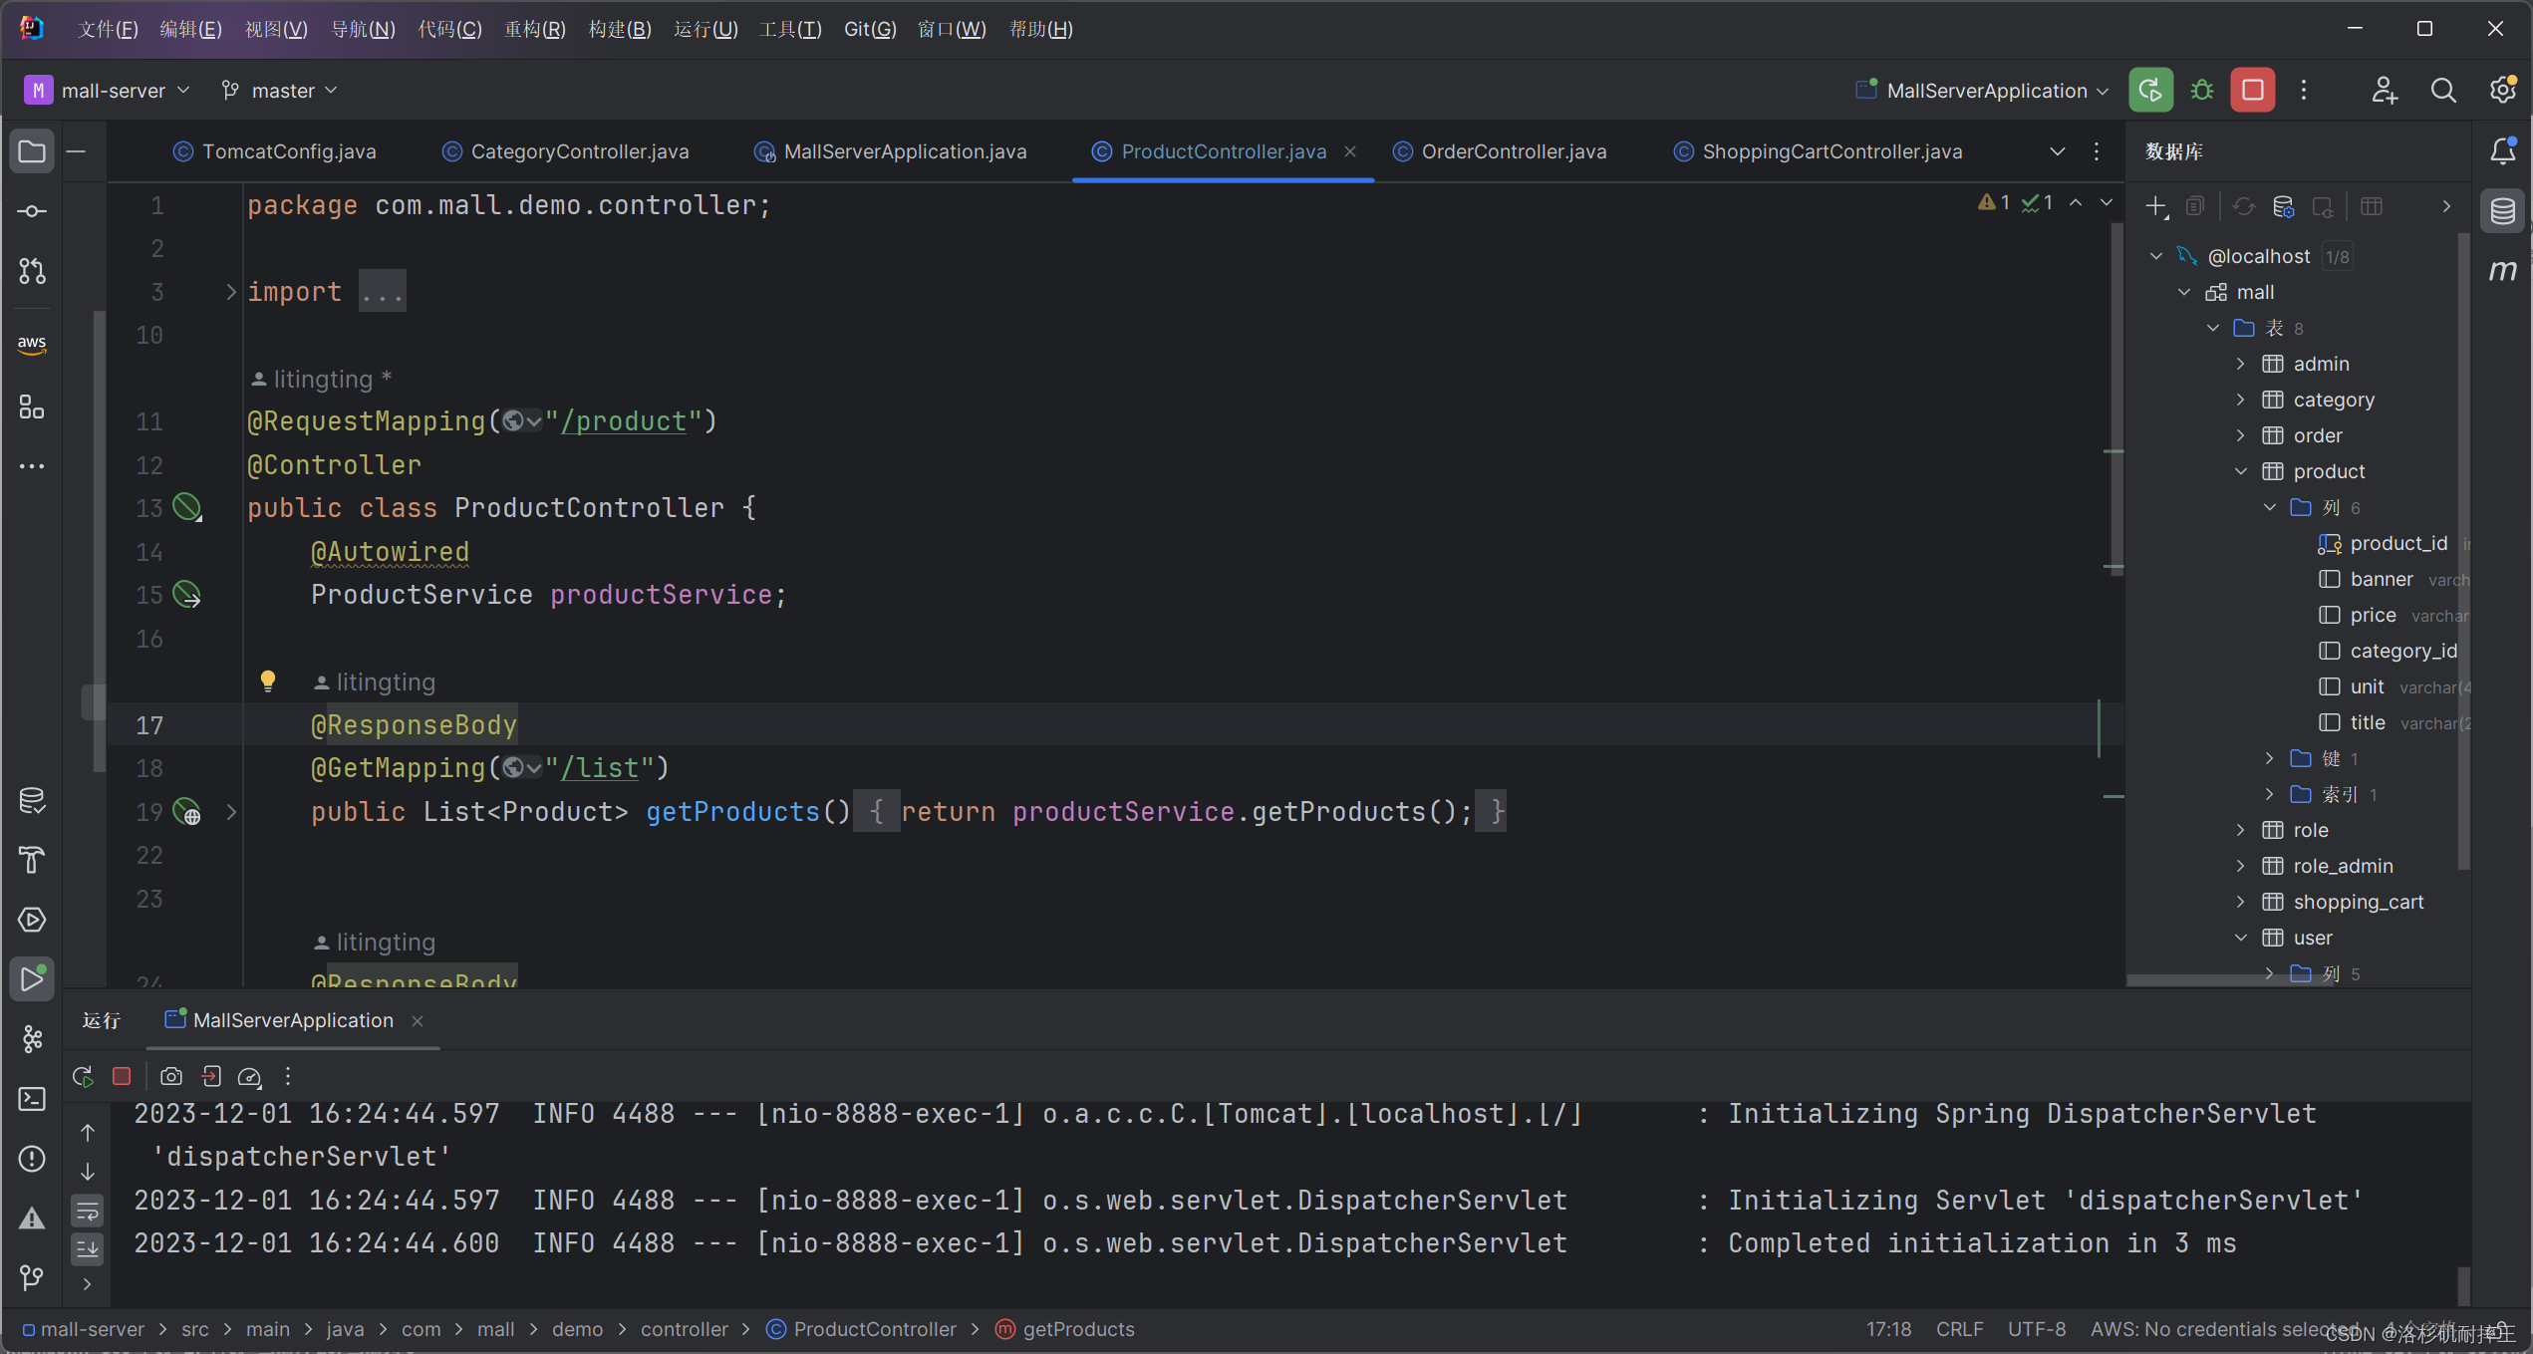Open the master branch dropdown
The width and height of the screenshot is (2533, 1354).
[x=280, y=91]
